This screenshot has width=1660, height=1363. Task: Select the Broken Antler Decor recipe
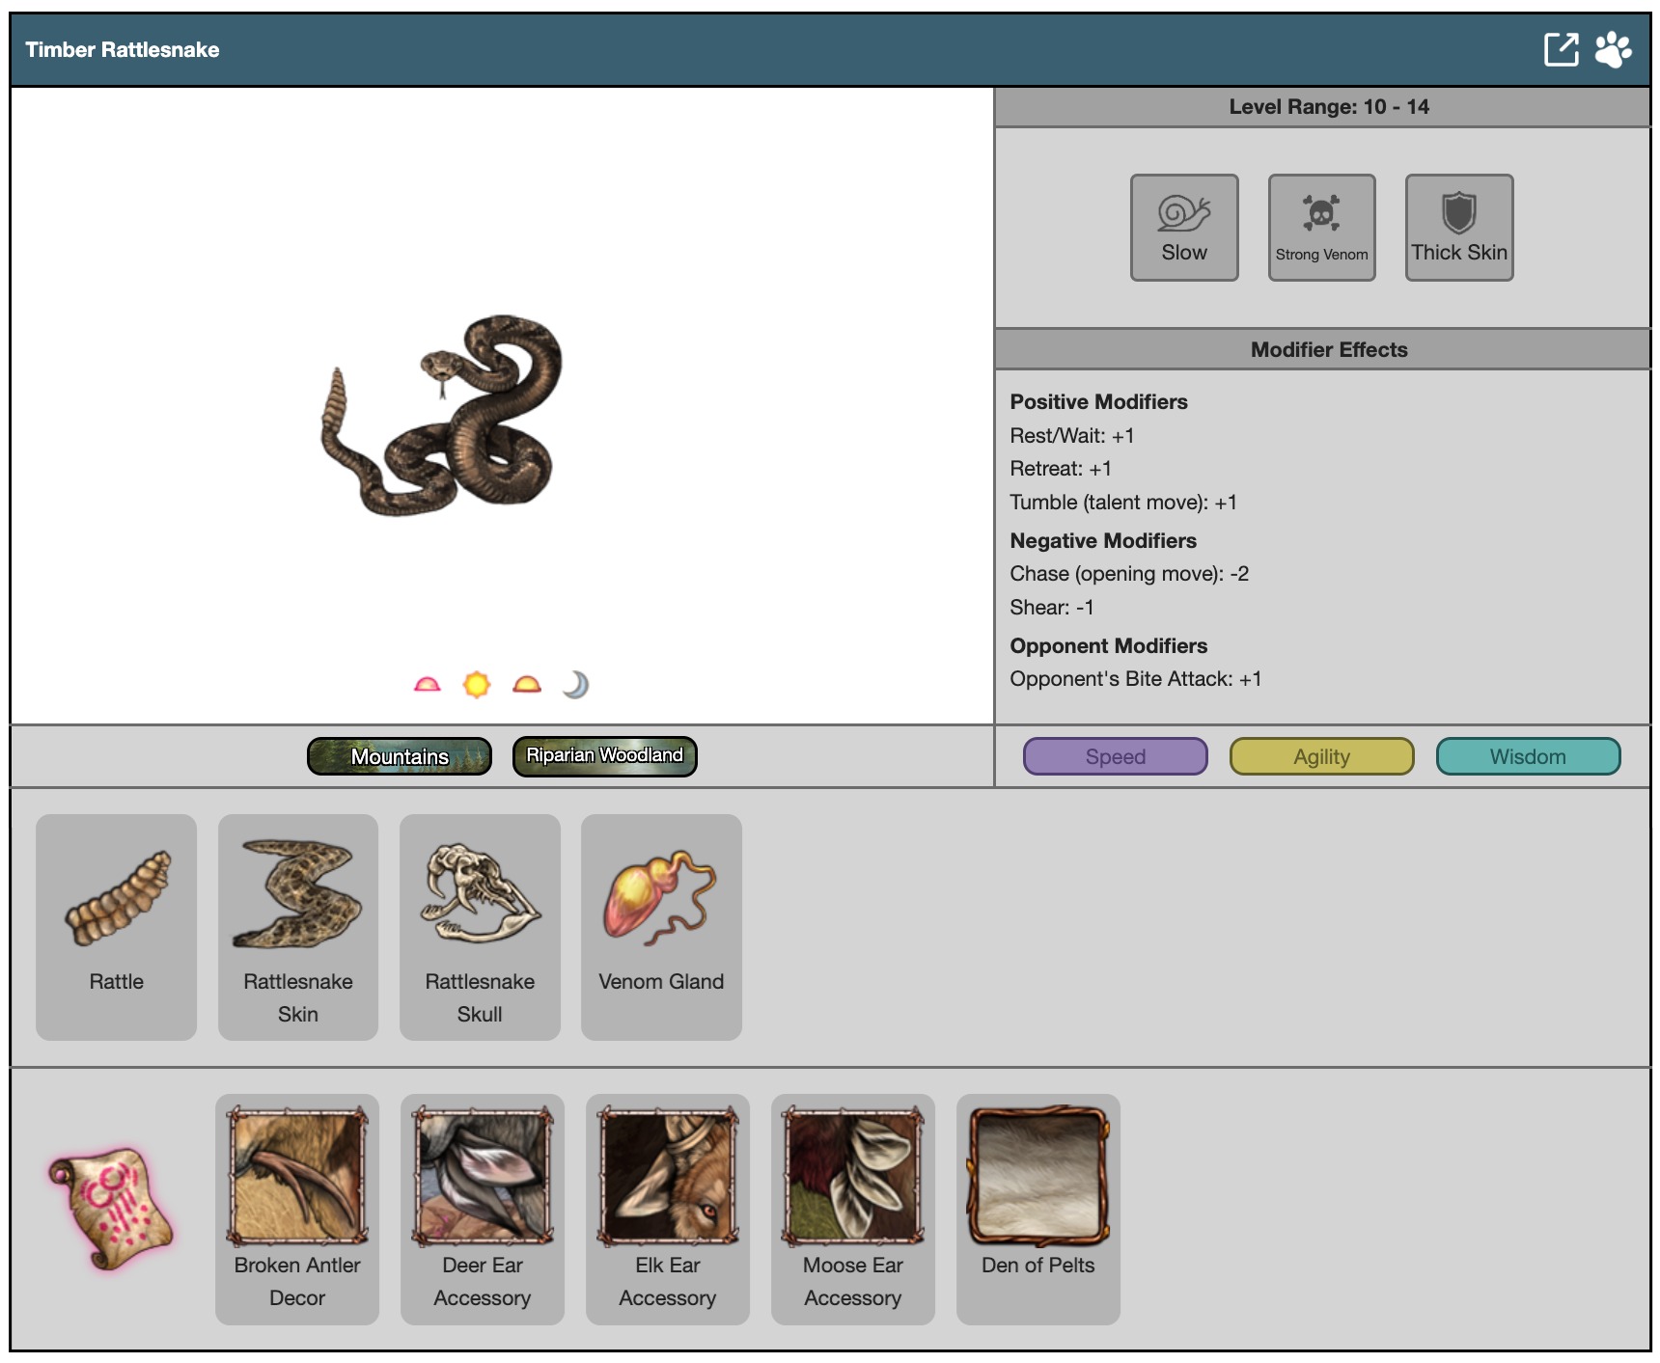(x=297, y=1208)
